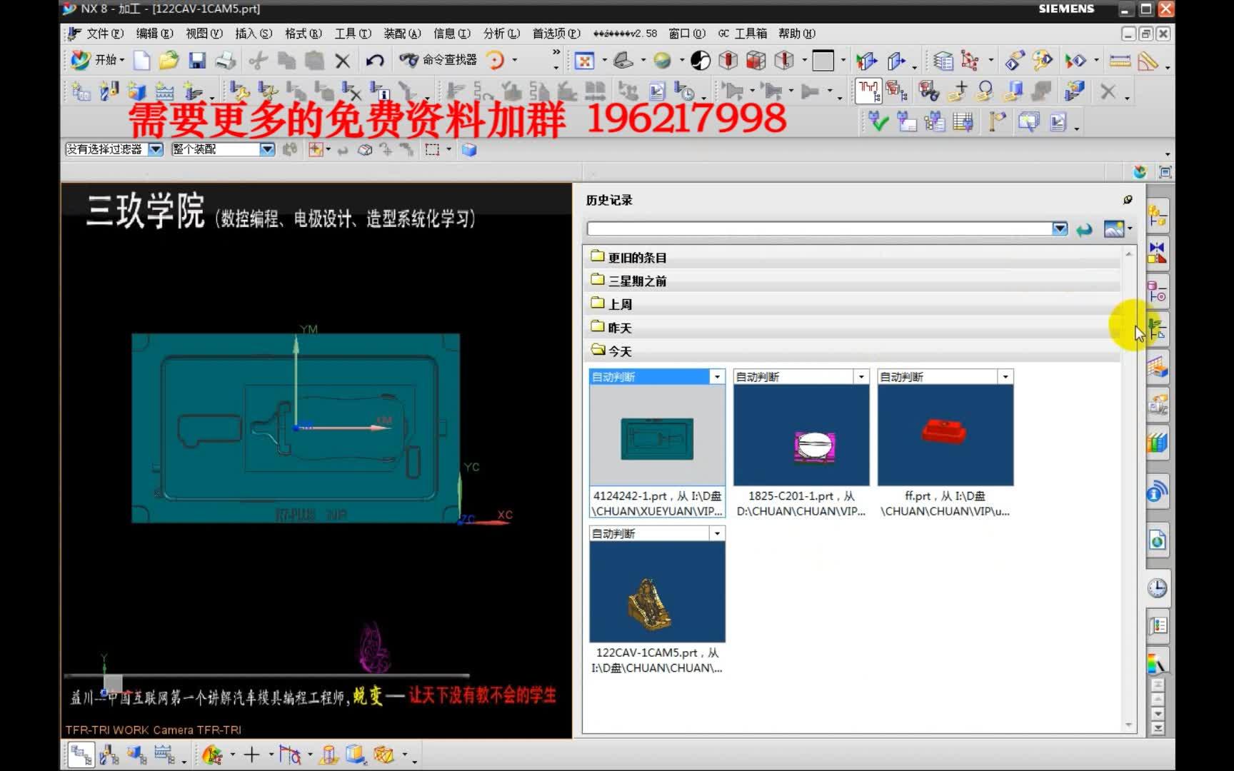Click the history panel vertical scrollbar
The height and width of the screenshot is (771, 1234).
[1129, 489]
